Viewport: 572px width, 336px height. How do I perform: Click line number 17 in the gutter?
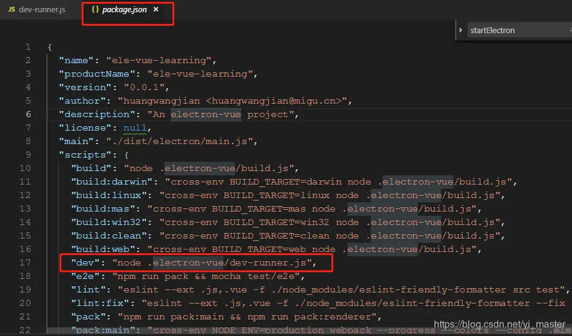coord(25,263)
